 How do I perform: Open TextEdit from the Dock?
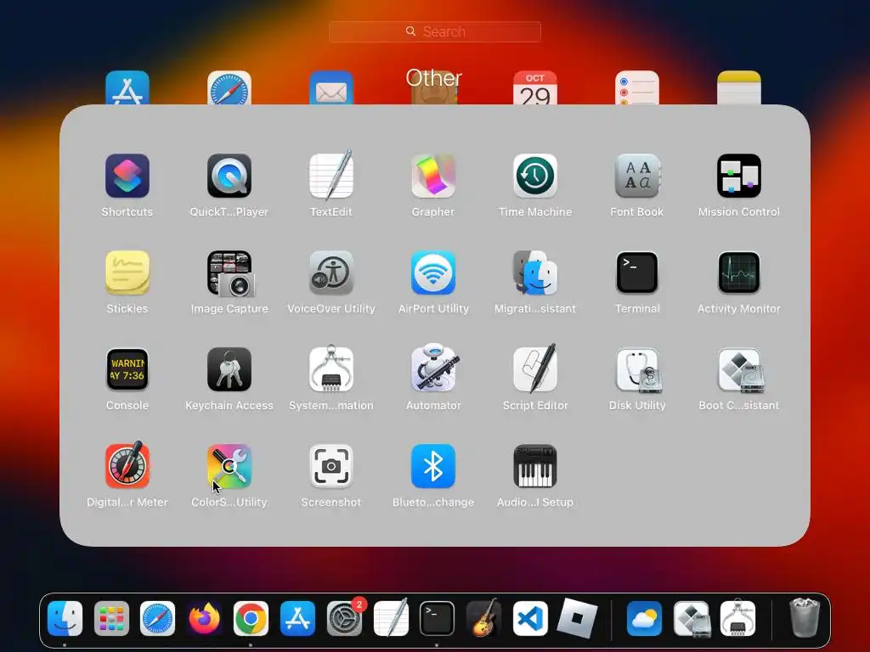[391, 617]
